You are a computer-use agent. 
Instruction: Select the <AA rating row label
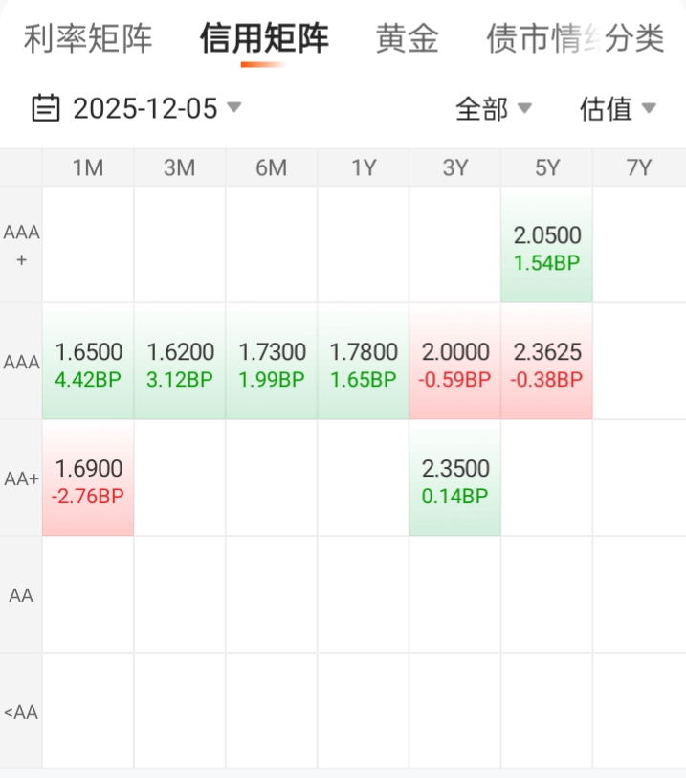pos(21,712)
